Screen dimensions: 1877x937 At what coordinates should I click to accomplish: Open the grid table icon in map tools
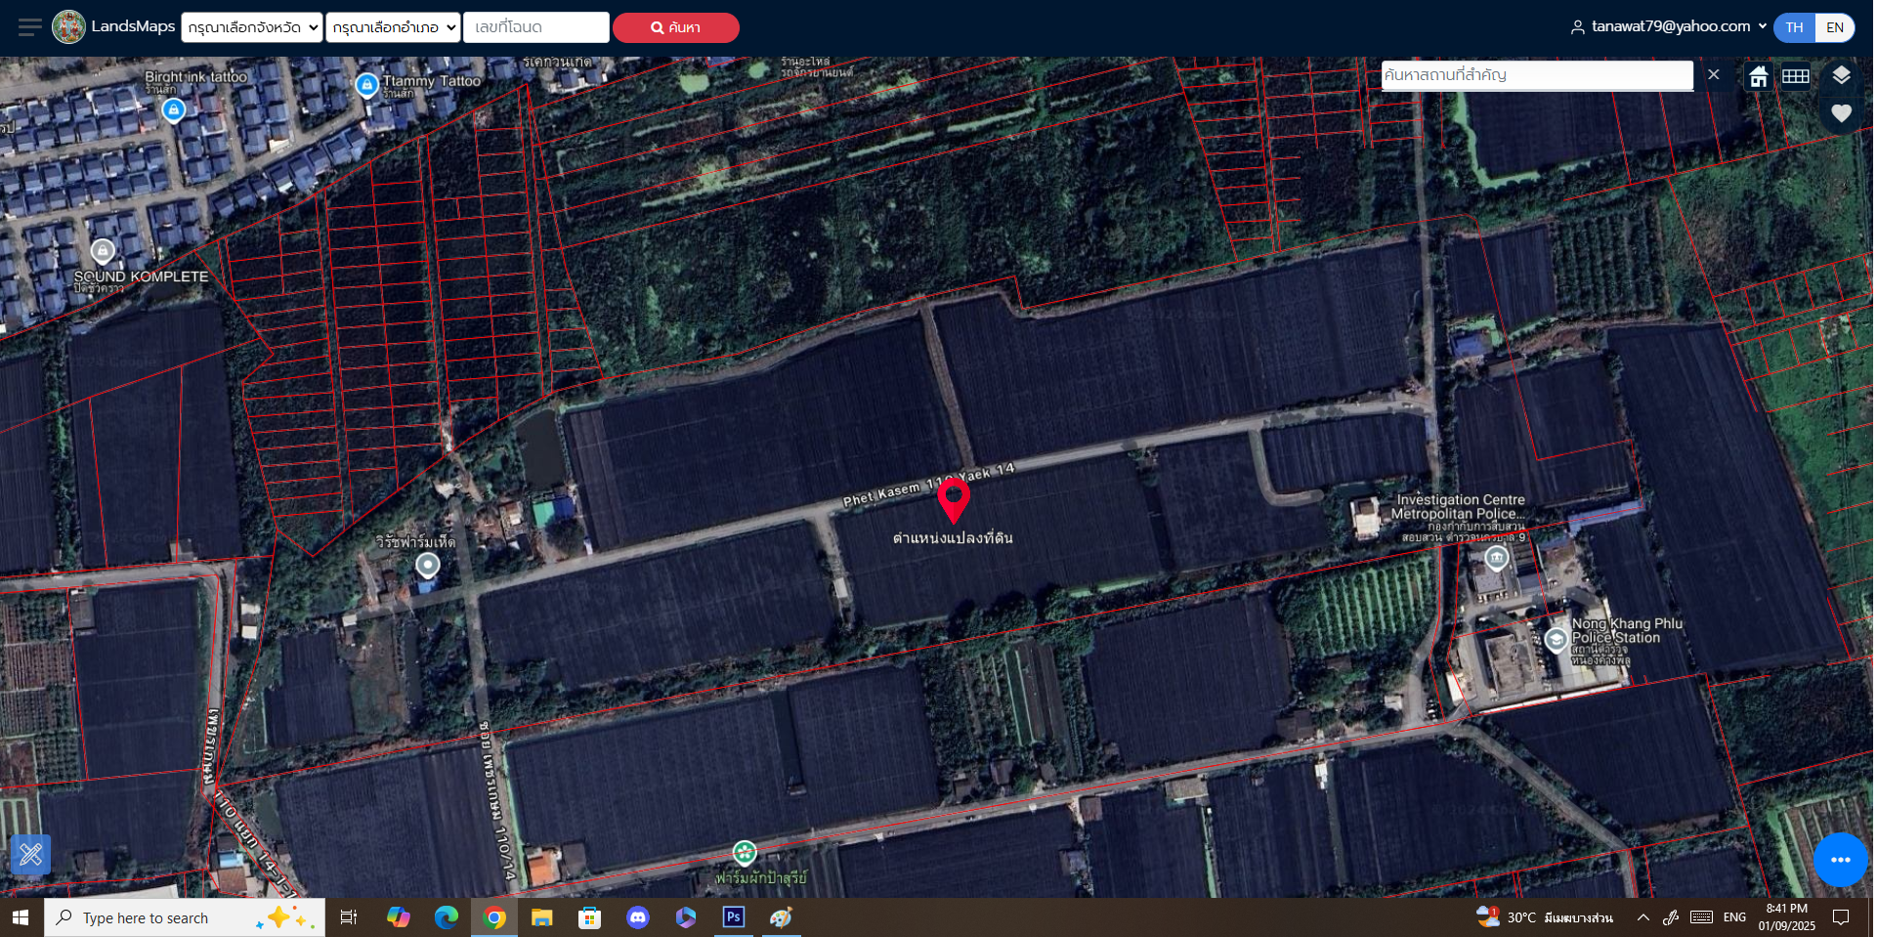pyautogui.click(x=1796, y=76)
